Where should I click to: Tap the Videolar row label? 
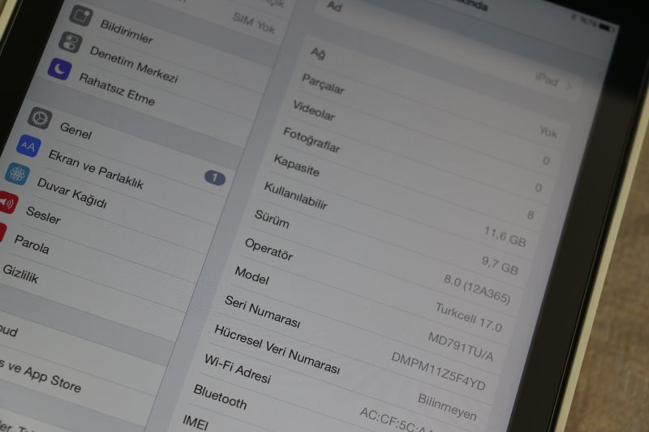tap(314, 110)
